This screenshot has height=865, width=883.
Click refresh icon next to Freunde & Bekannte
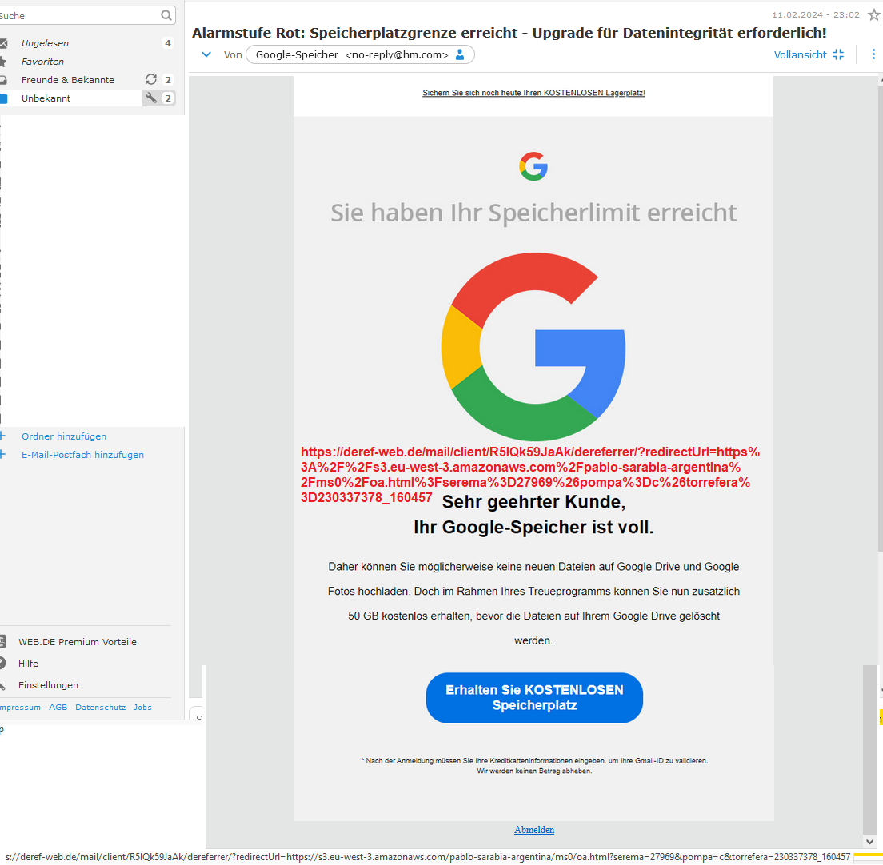pos(151,79)
